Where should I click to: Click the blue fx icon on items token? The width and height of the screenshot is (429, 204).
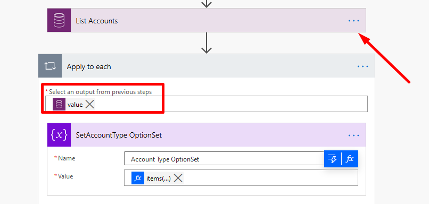pos(138,178)
